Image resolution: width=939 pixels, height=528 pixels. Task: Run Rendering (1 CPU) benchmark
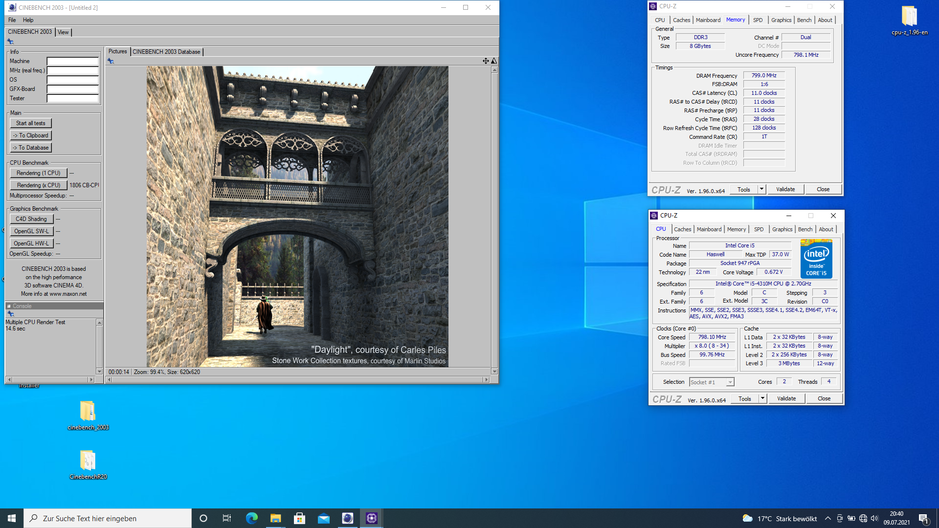pyautogui.click(x=39, y=173)
